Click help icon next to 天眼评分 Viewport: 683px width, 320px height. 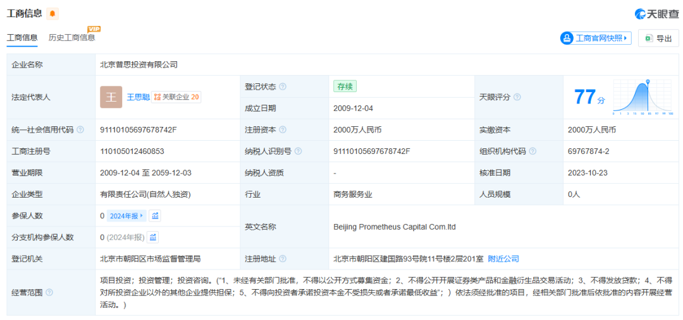point(517,97)
